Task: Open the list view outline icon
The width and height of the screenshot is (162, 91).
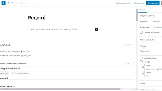Action: pyautogui.click(x=26, y=3)
